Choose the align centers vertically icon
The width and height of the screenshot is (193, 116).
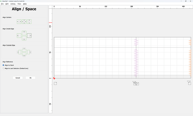[29, 22]
